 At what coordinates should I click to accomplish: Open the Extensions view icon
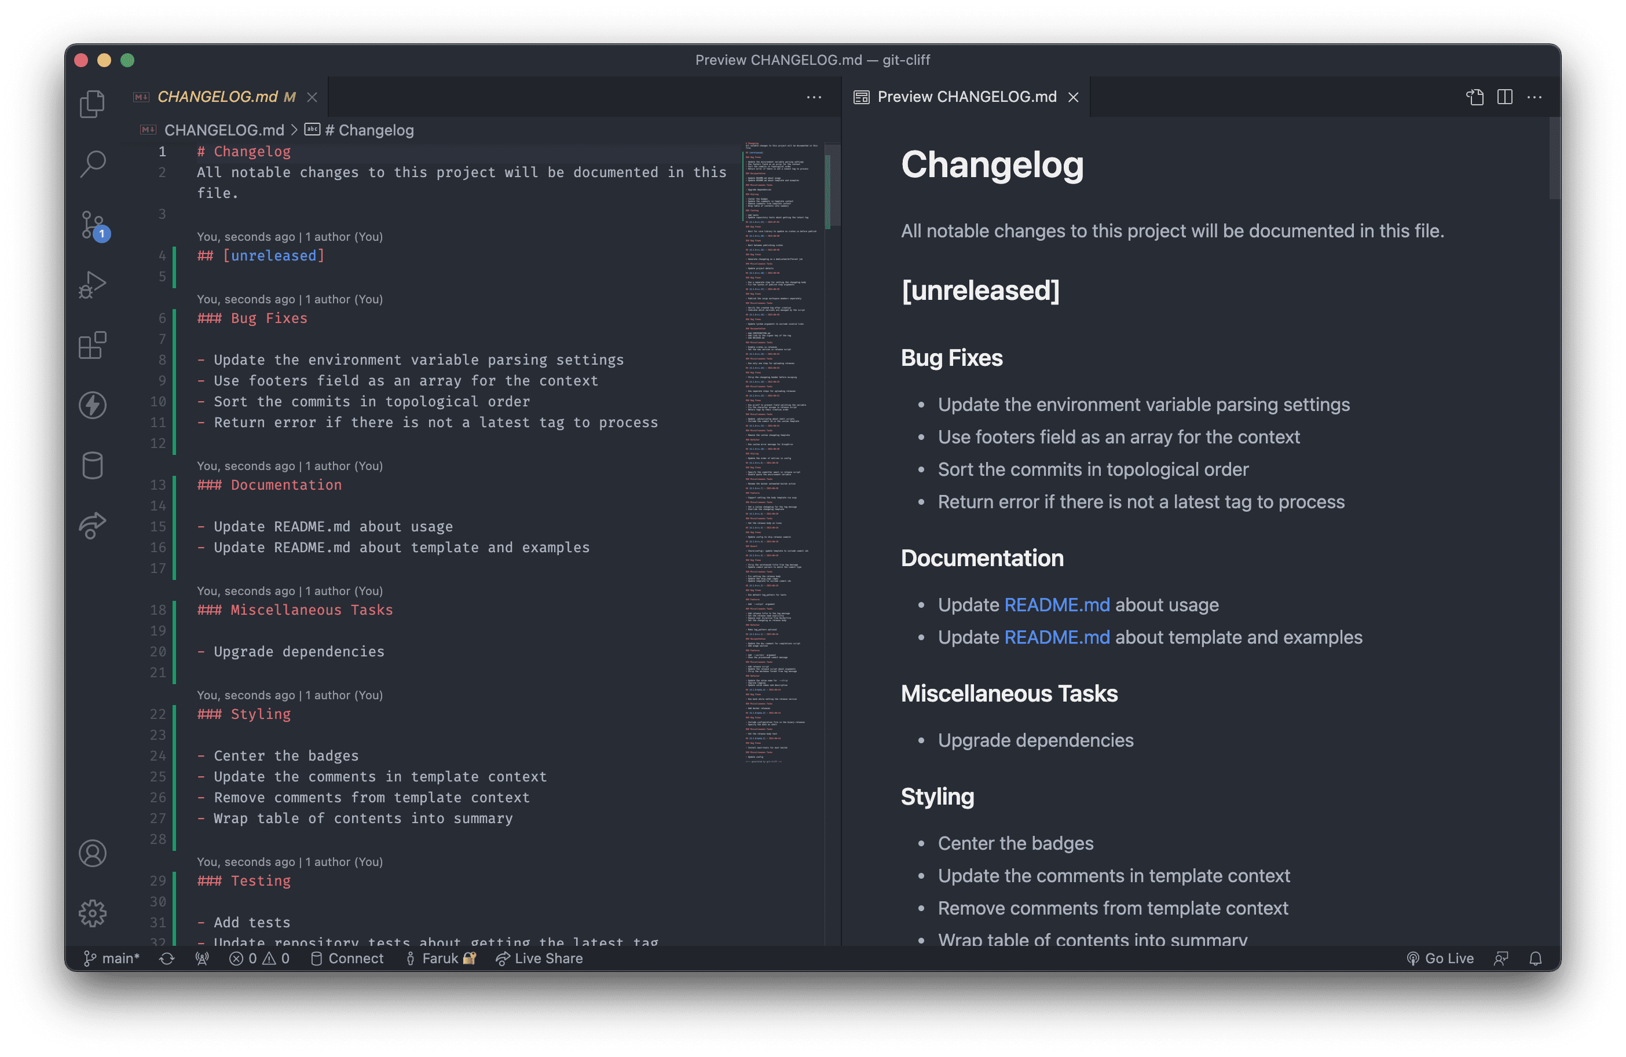[92, 345]
